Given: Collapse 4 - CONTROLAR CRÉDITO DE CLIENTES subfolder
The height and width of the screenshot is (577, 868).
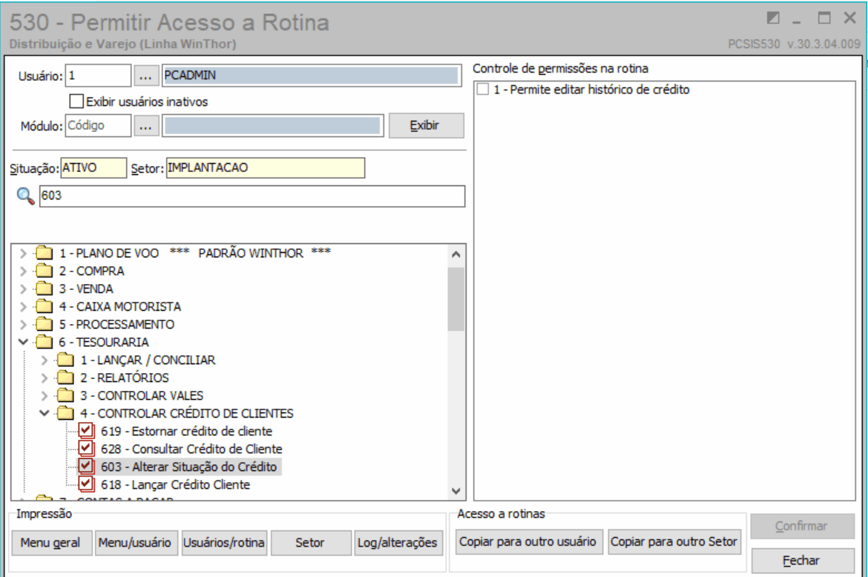Looking at the screenshot, I should pos(45,413).
